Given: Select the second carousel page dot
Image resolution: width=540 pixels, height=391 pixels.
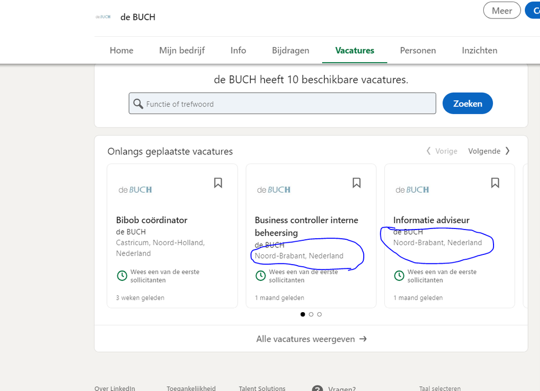Looking at the screenshot, I should [311, 314].
